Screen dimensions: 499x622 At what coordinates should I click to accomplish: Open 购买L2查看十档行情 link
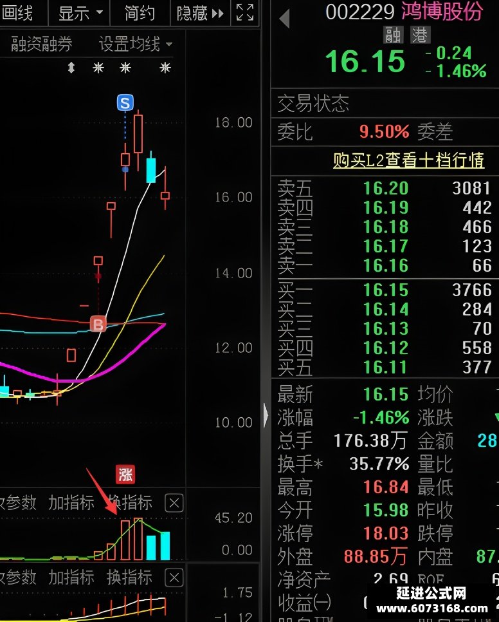pyautogui.click(x=408, y=160)
